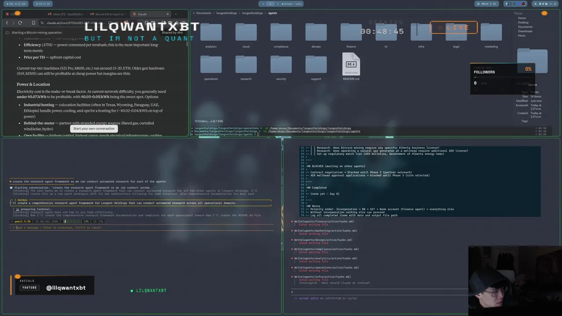Open the marketing folder
562x316 pixels.
(491, 35)
